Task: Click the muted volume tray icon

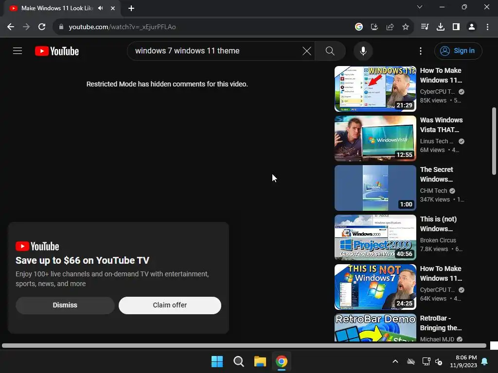Action: point(439,361)
